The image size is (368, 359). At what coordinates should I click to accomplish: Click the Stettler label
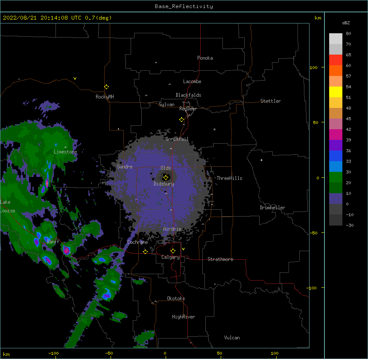(x=271, y=101)
